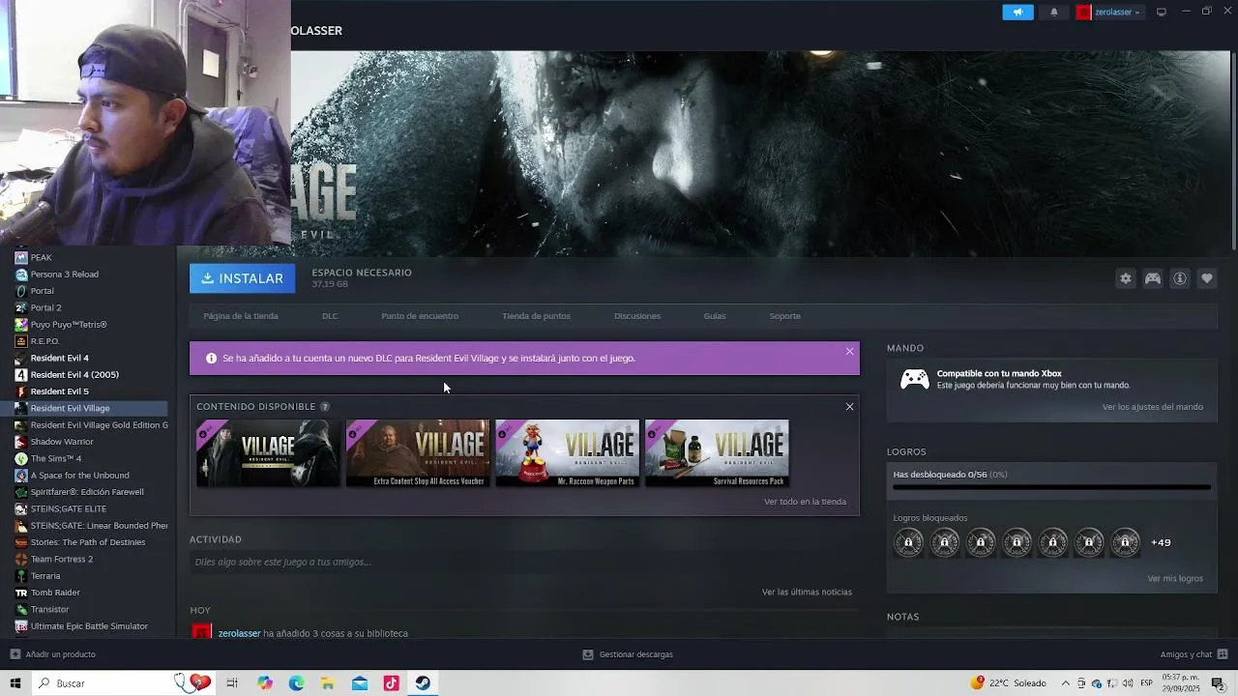Click the INSTALAR button
The image size is (1238, 696).
242,278
